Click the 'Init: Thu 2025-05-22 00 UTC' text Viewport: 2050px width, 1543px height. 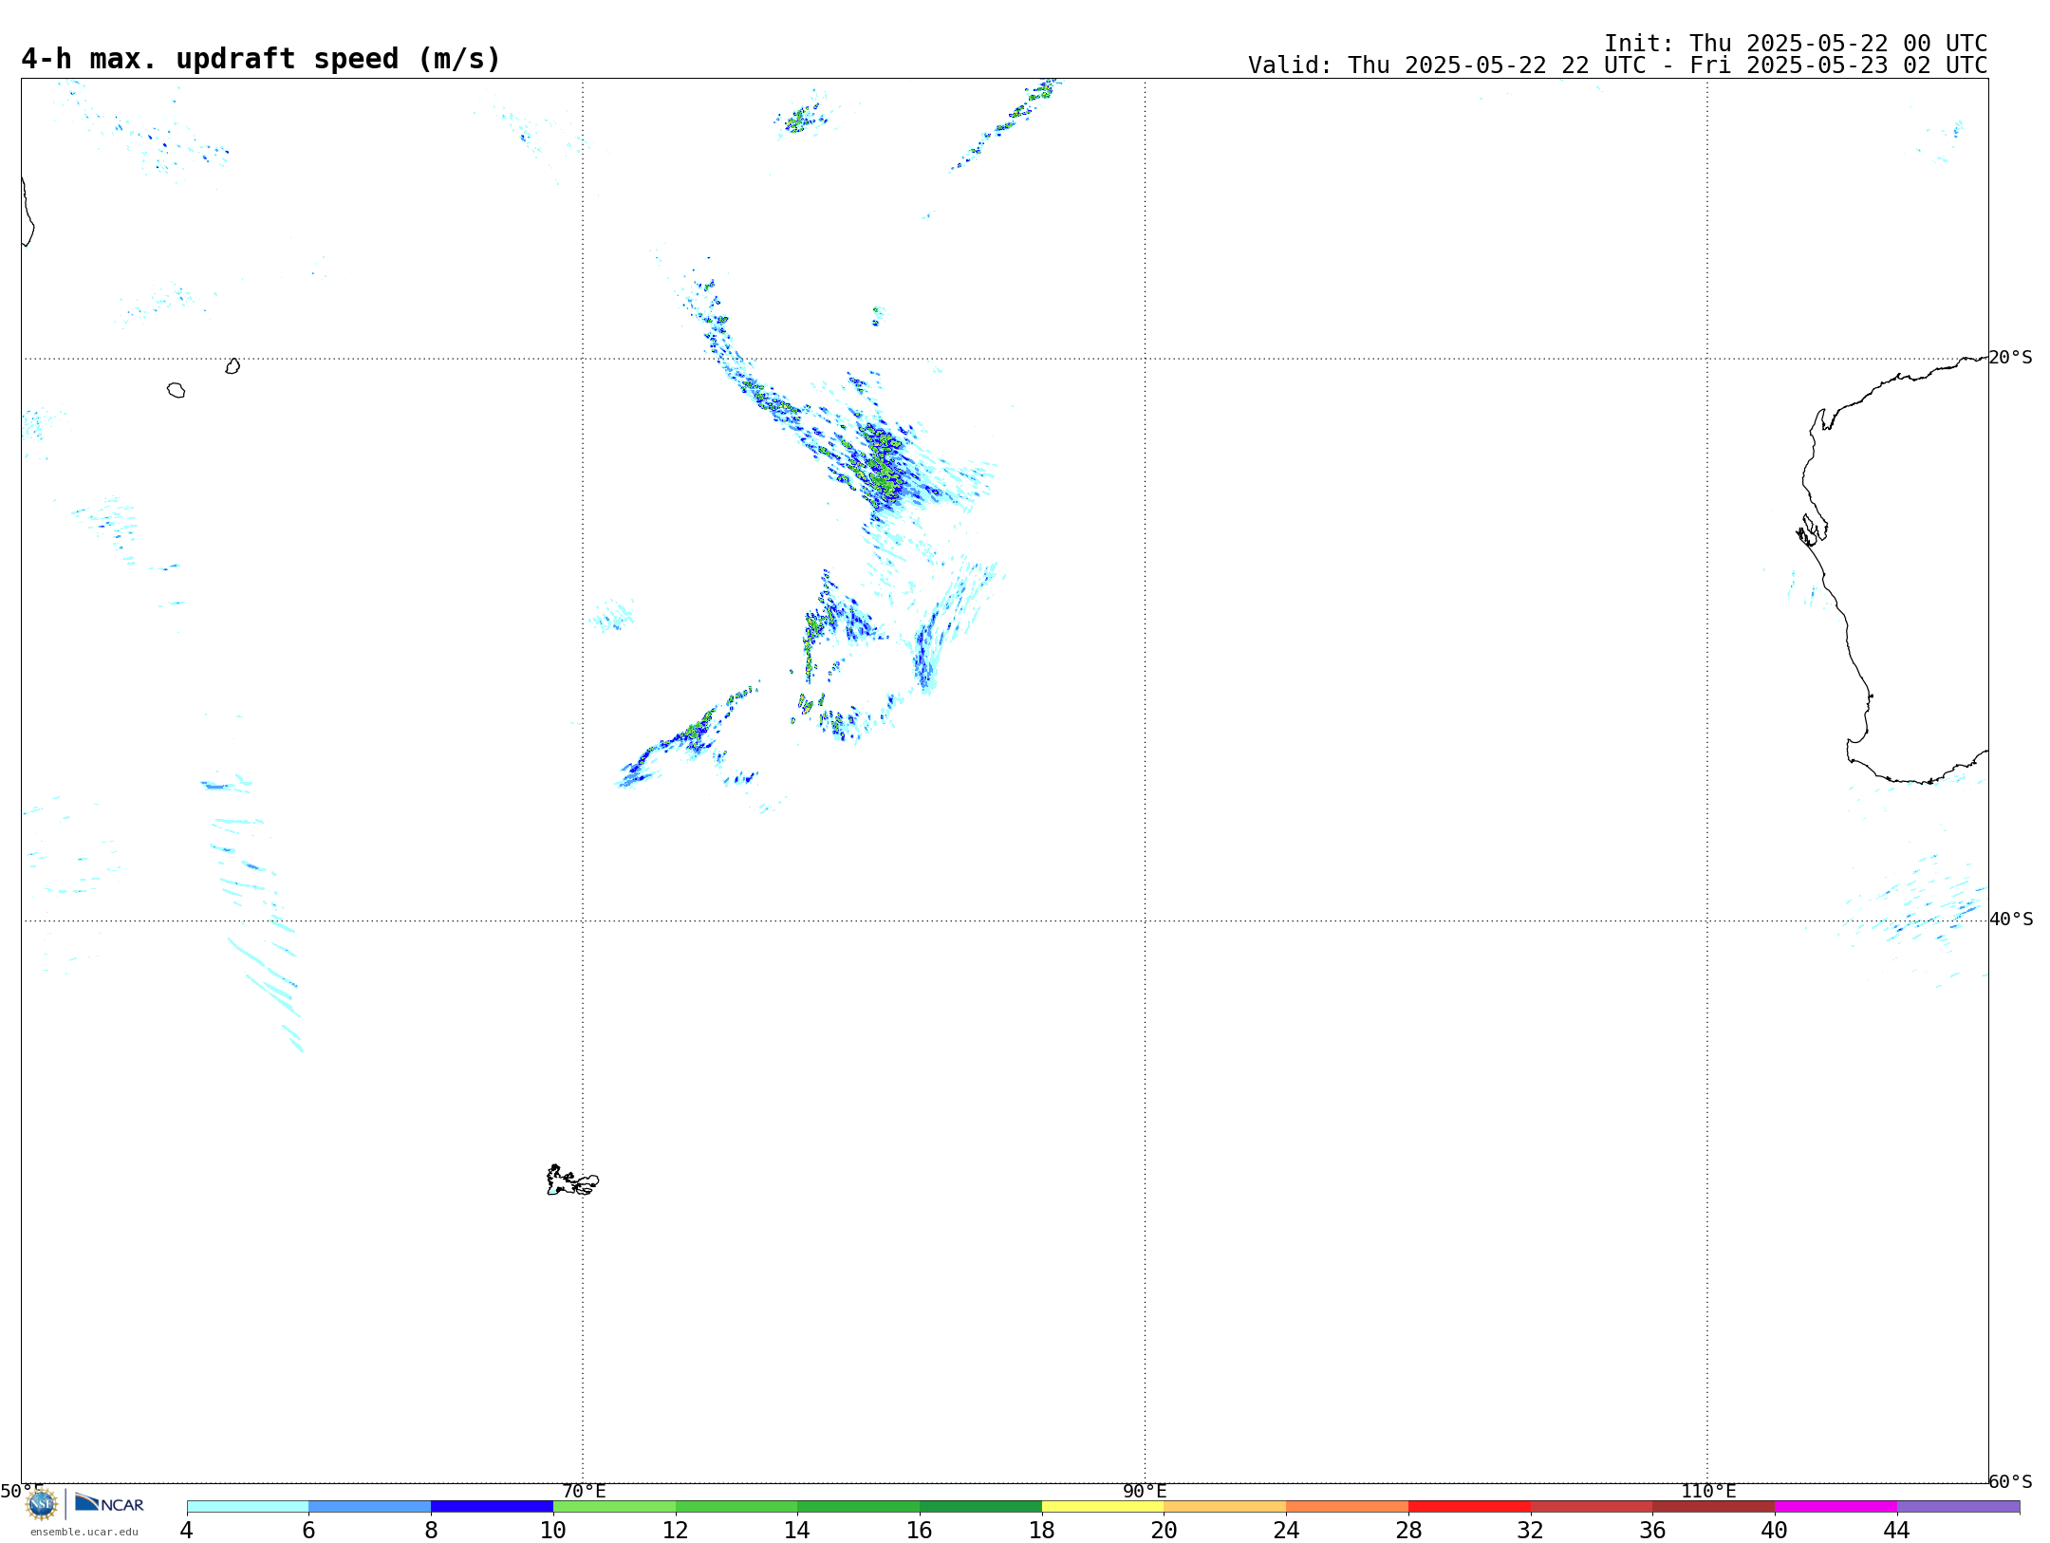coord(1796,44)
